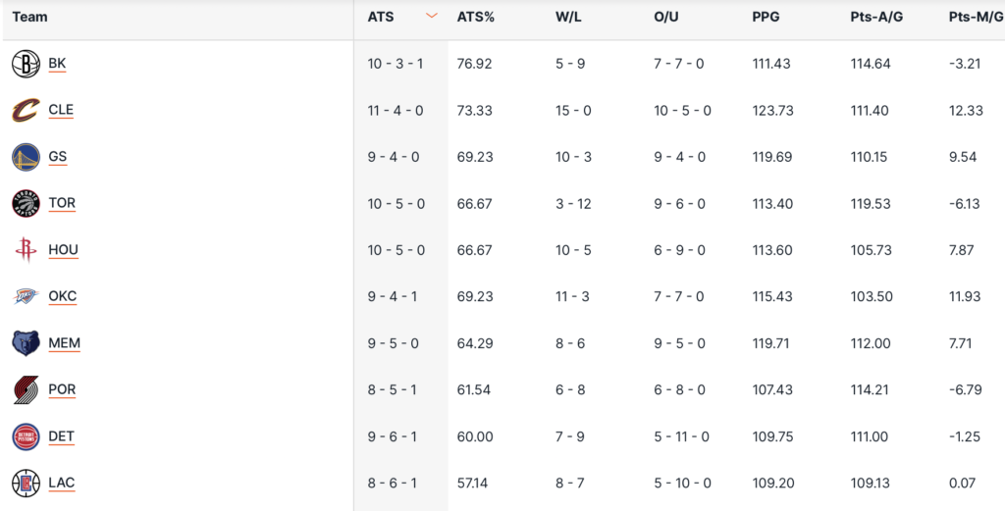Click the Detroit Pistons logo icon
1005x511 pixels.
click(26, 436)
